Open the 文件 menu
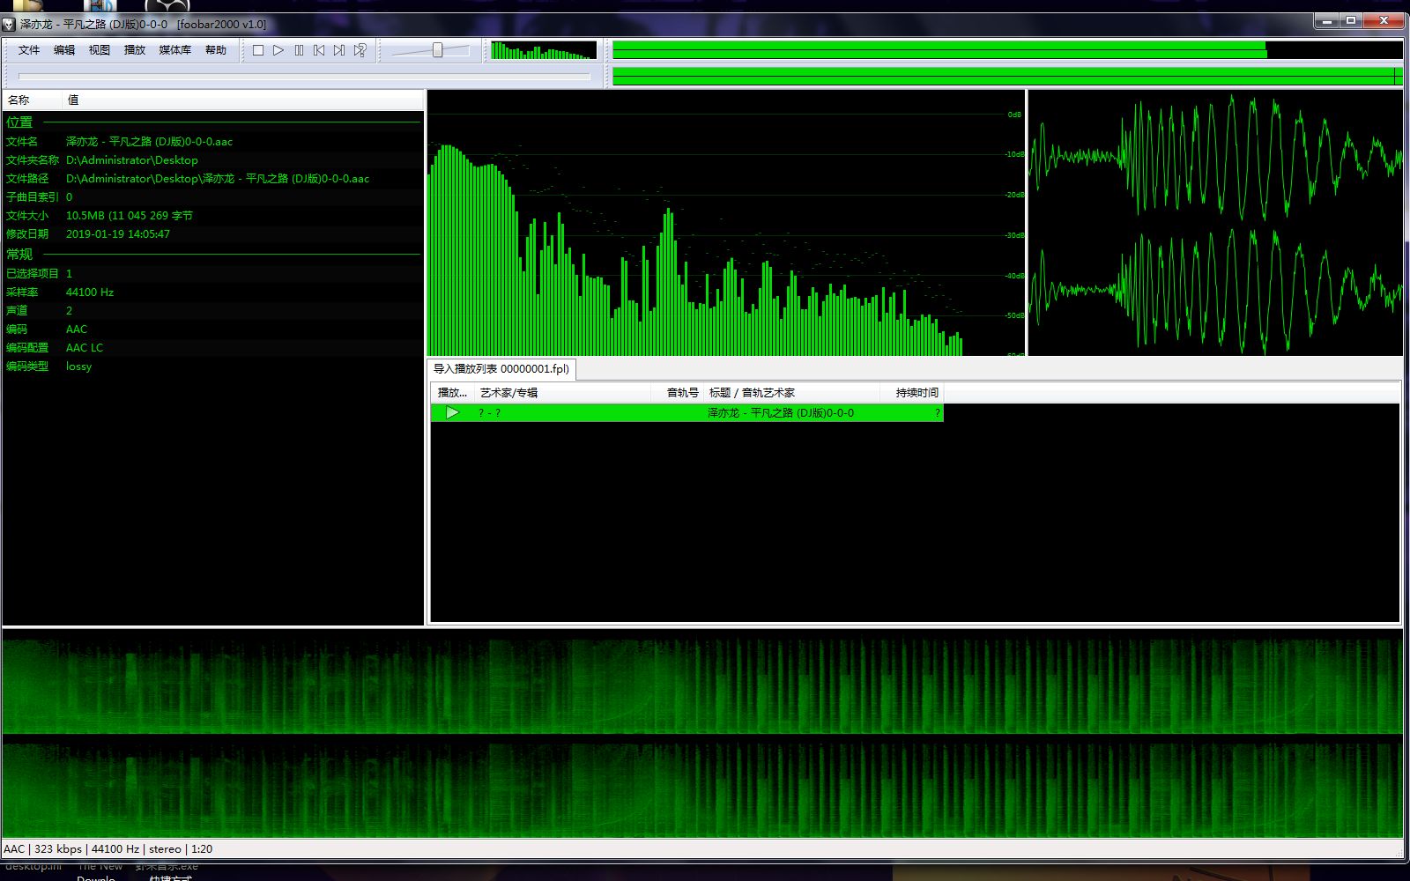 (29, 50)
